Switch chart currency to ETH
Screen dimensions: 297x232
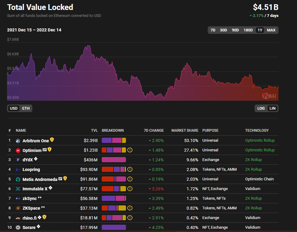[x=26, y=108]
